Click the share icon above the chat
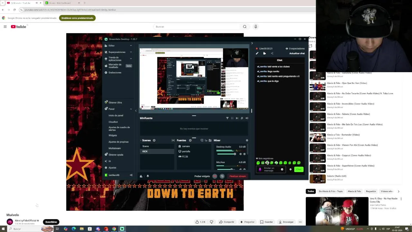The width and height of the screenshot is (412, 232). [272, 53]
